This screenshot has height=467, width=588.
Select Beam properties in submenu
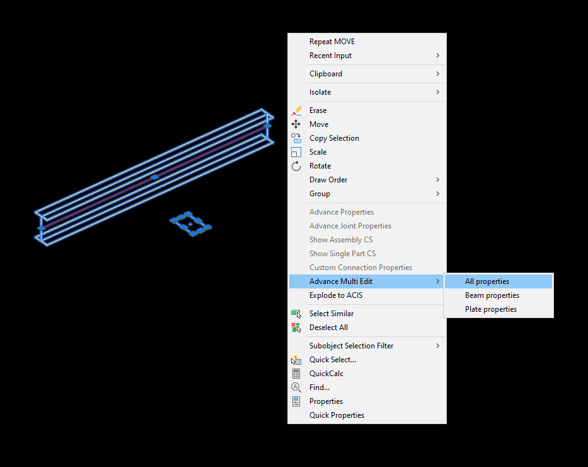tap(499, 295)
